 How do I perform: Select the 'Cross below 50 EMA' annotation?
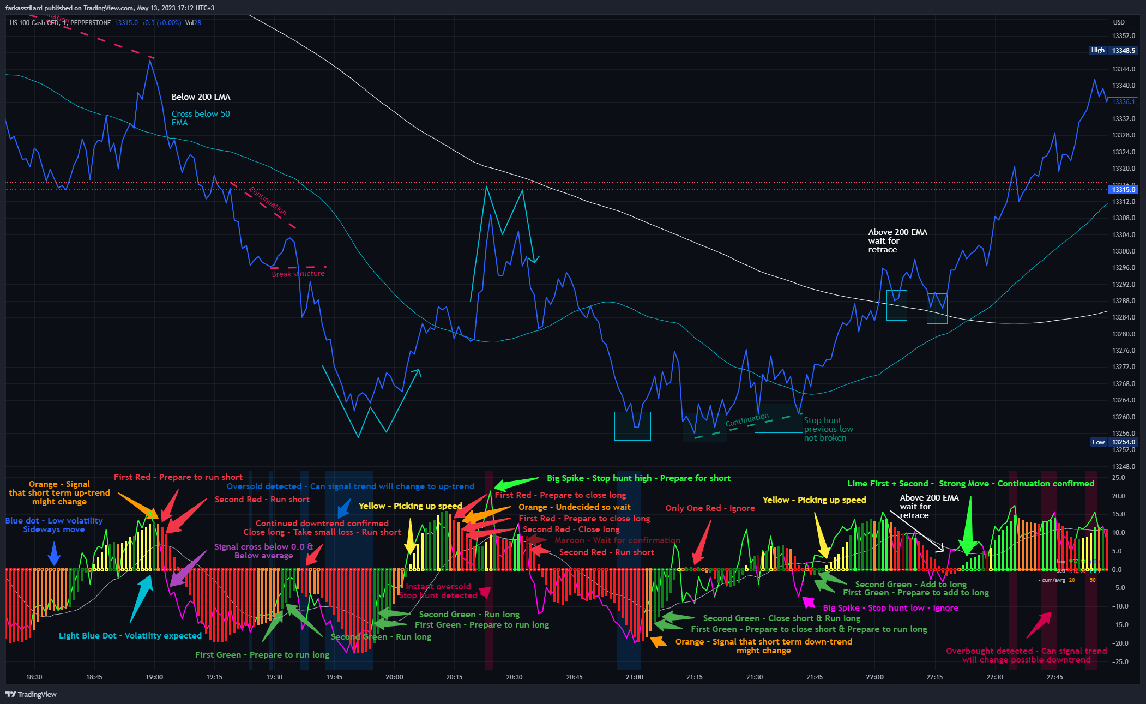tap(201, 118)
